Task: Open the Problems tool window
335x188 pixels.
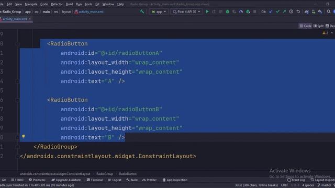Action: coord(37,180)
